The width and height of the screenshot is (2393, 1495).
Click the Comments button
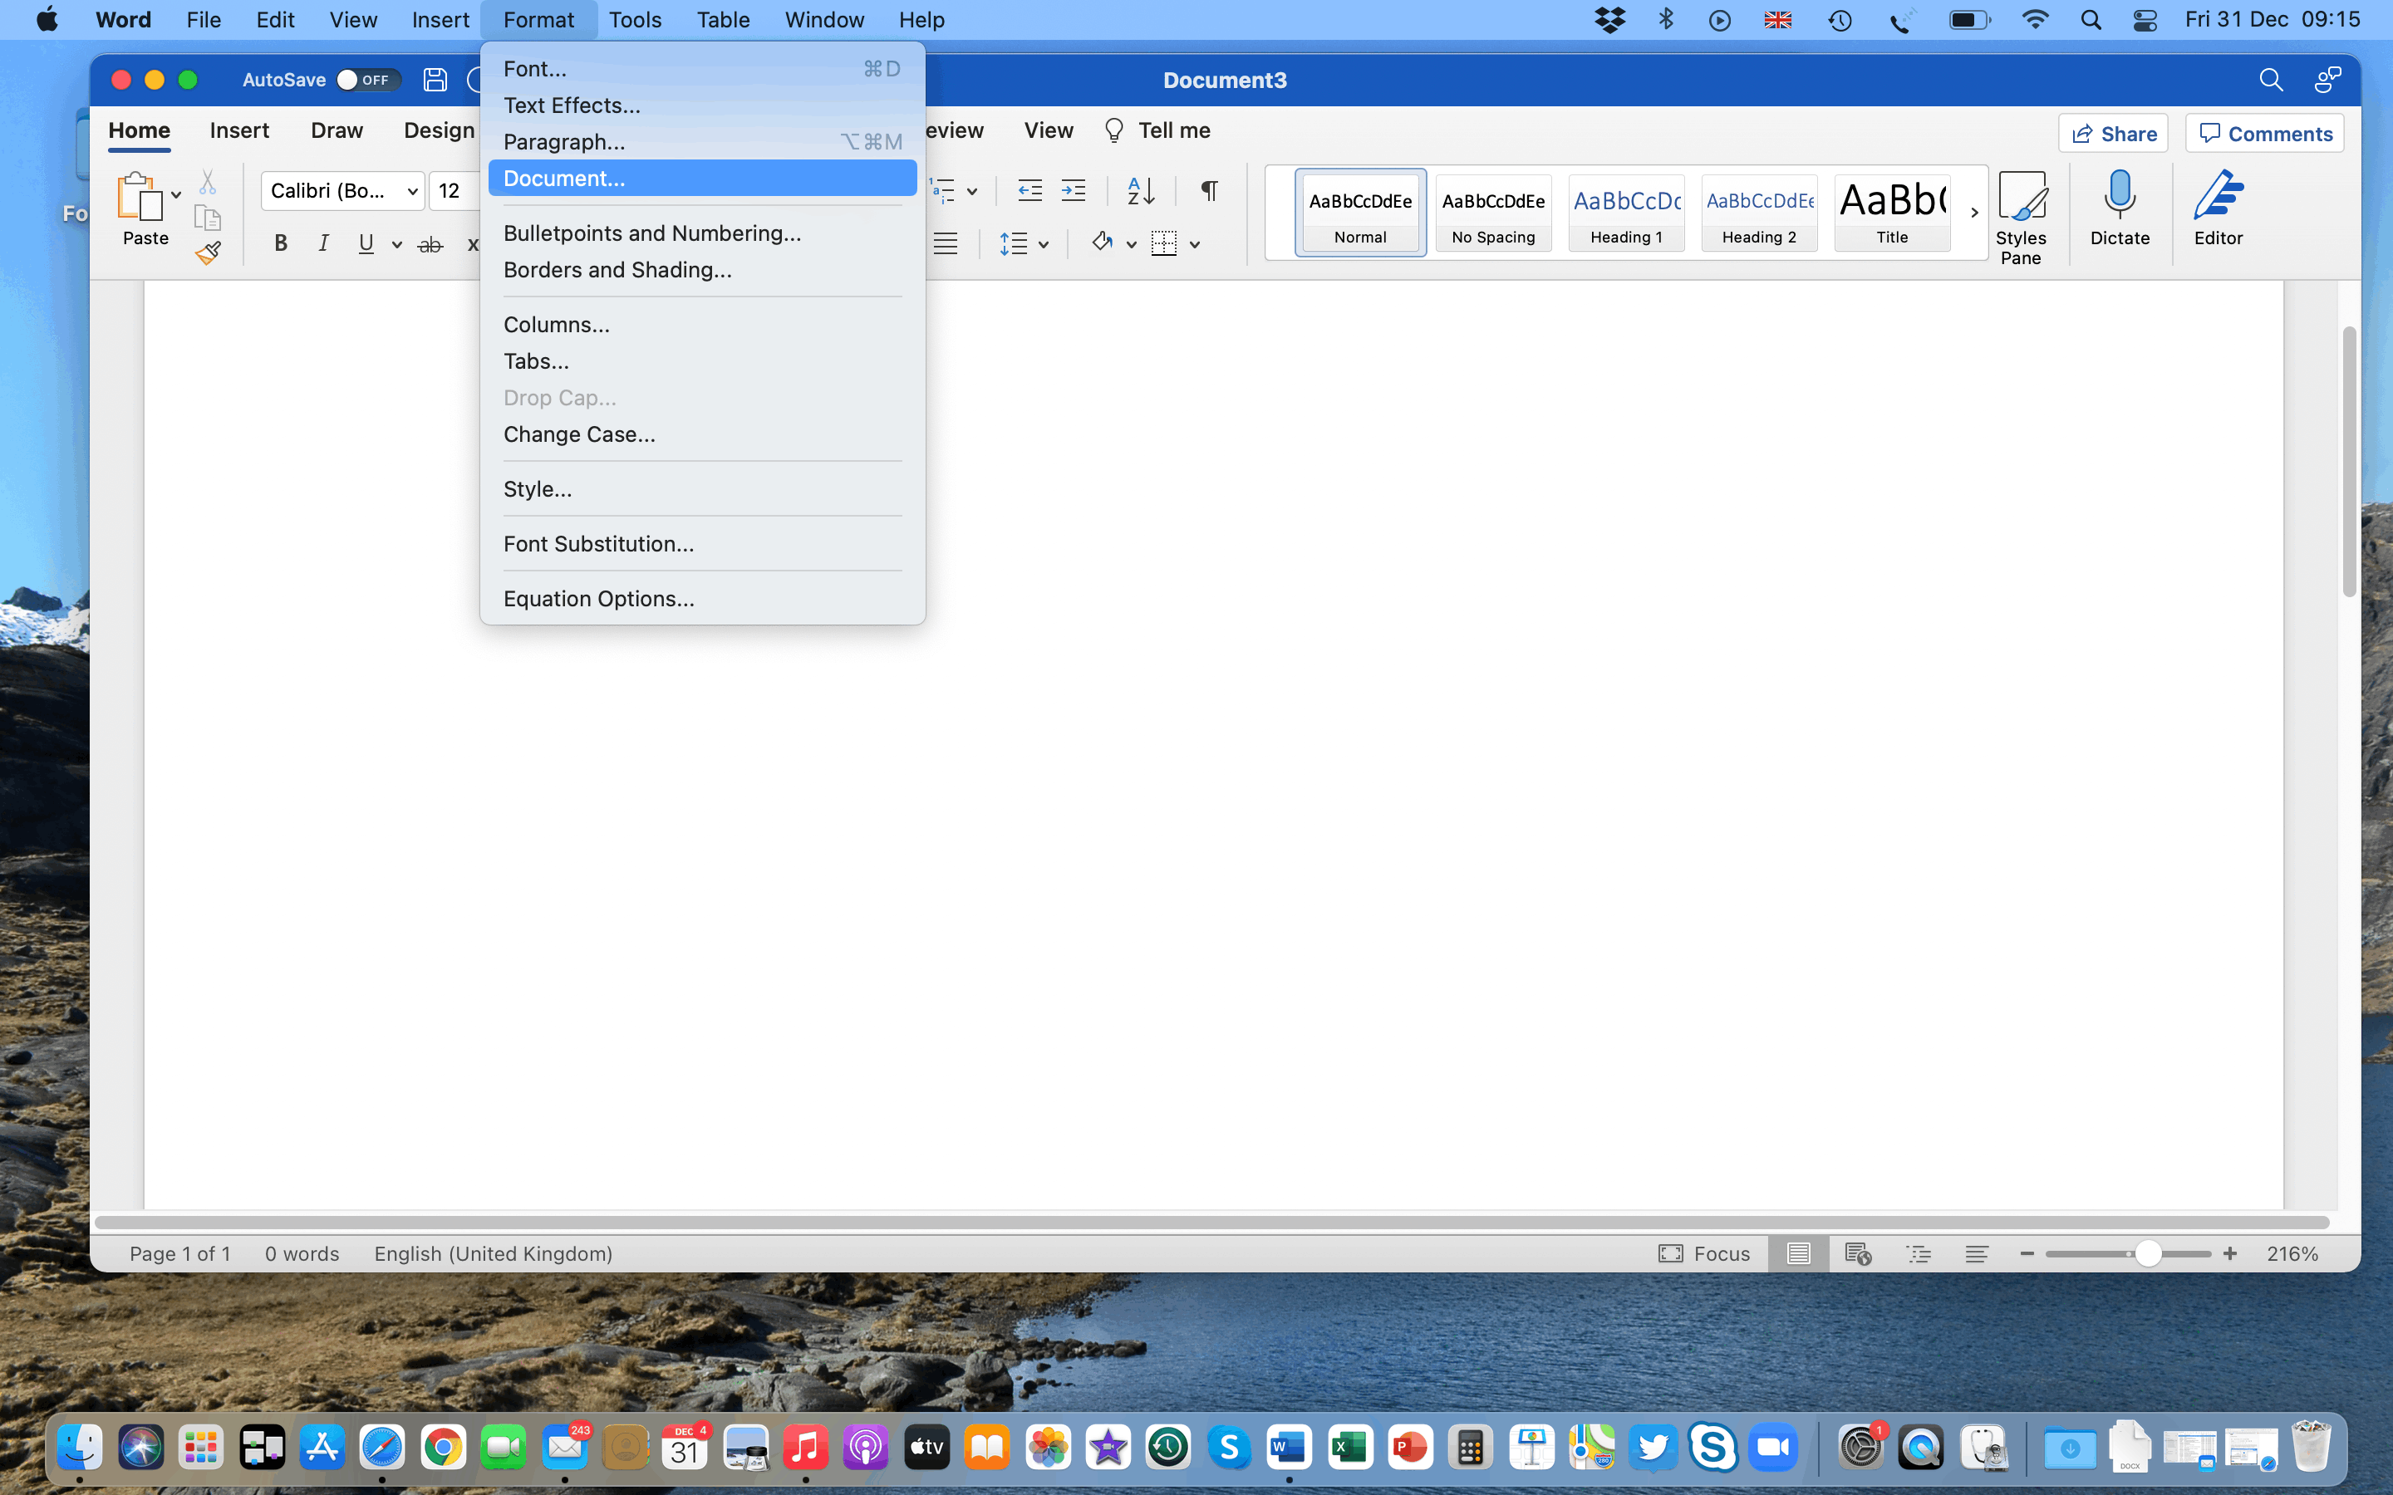(2264, 134)
